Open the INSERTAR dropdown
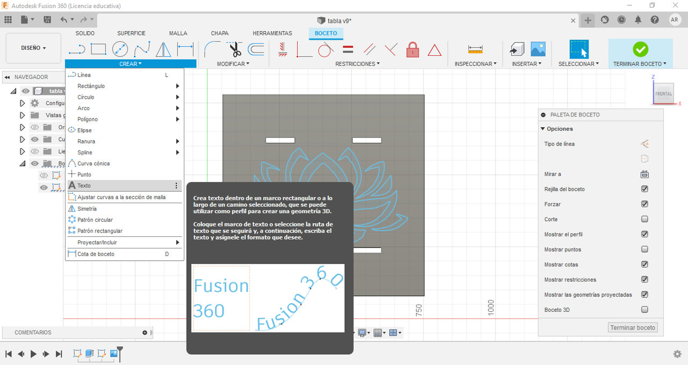The height and width of the screenshot is (365, 688). click(x=527, y=64)
